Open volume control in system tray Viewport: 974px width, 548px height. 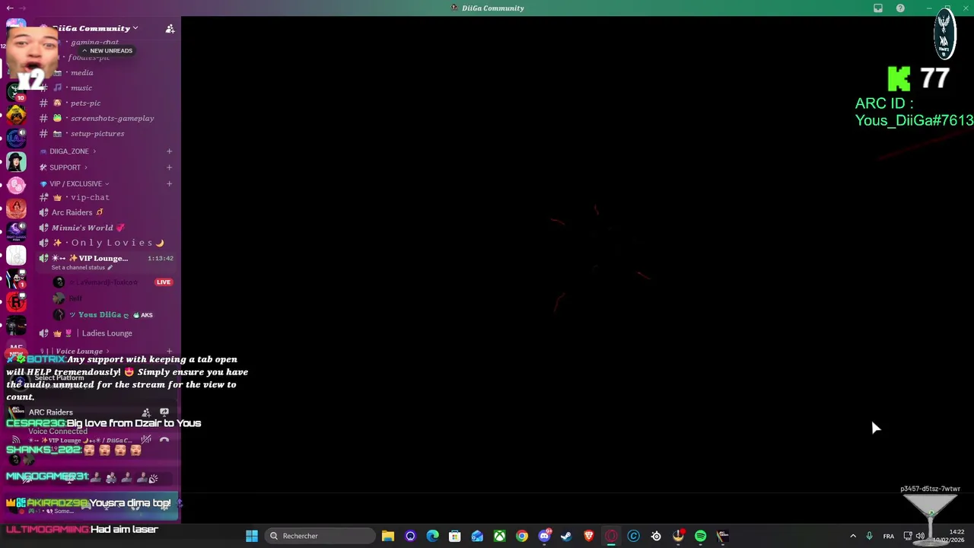[920, 536]
